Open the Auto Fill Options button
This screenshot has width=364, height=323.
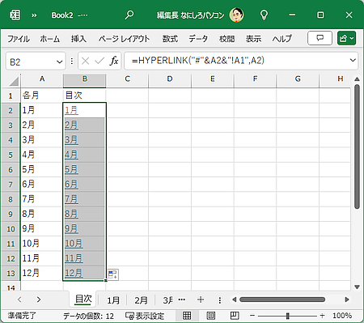coord(113,274)
